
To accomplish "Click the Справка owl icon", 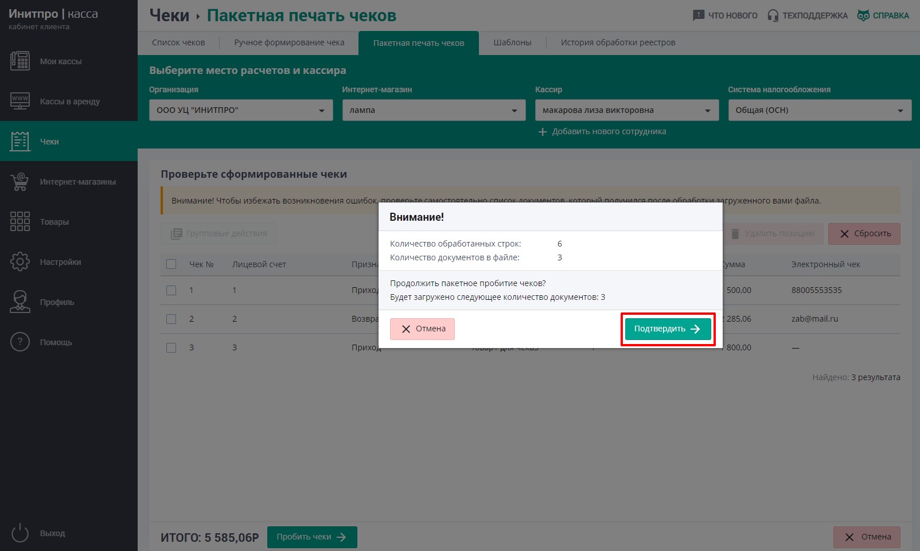I will pyautogui.click(x=863, y=15).
